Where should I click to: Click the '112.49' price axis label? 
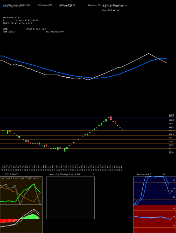click(x=172, y=127)
